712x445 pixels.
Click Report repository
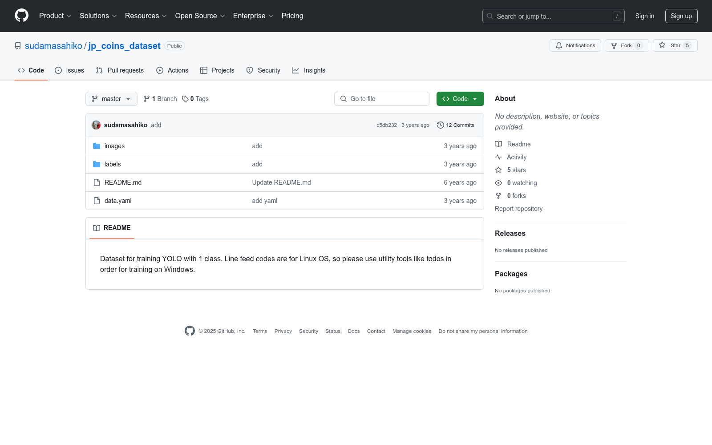[x=518, y=209]
